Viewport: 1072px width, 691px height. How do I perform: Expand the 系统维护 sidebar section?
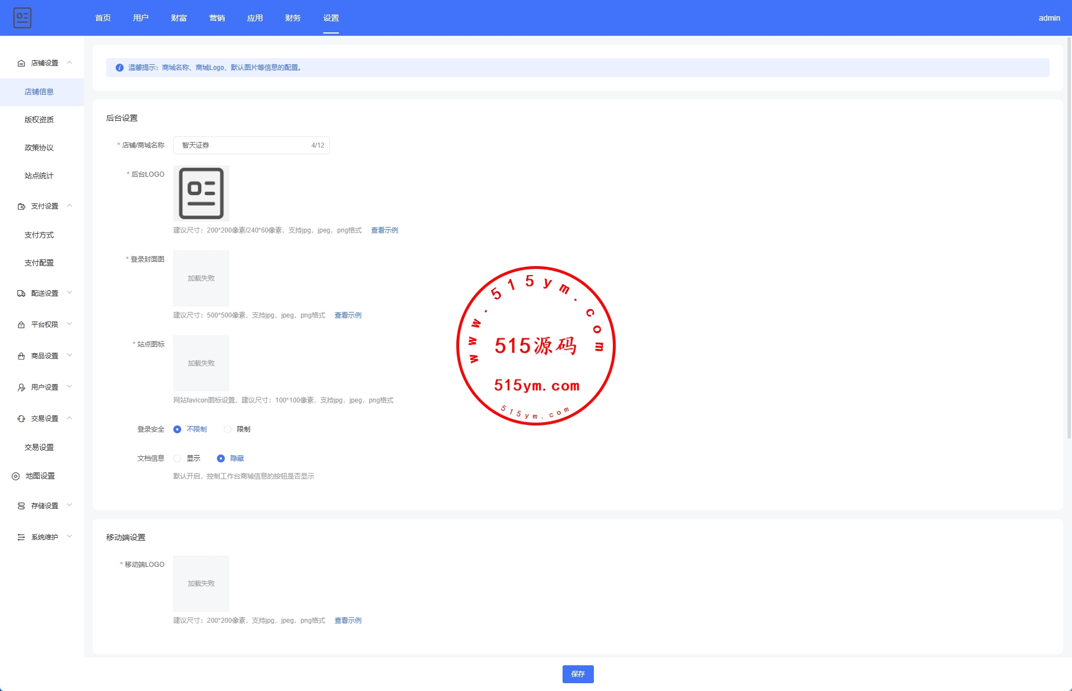click(x=45, y=537)
